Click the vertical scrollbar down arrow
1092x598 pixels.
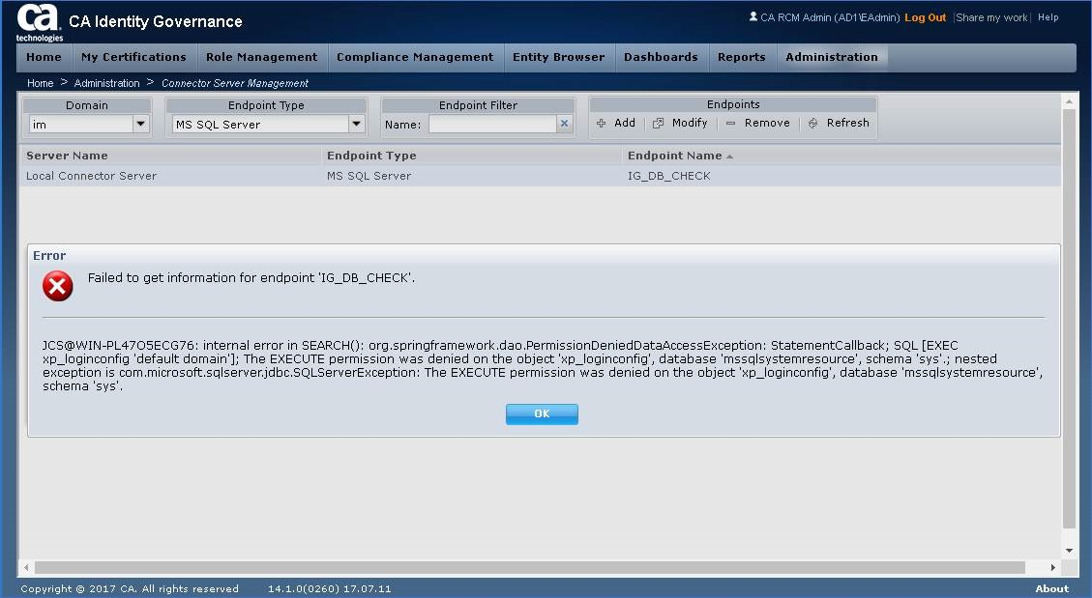(x=1069, y=551)
